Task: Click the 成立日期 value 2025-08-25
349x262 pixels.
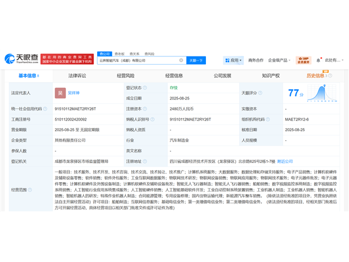Action: 180,98
